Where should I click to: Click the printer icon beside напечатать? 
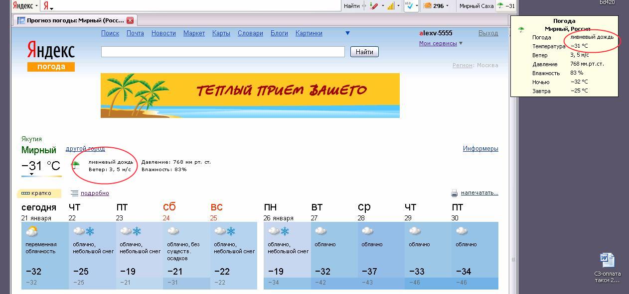(454, 193)
